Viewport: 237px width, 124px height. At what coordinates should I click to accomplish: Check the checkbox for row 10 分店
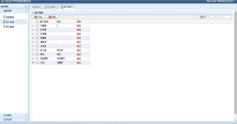(x=37, y=62)
